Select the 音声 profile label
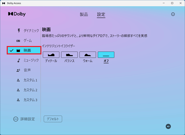185x135 pixels. pyautogui.click(x=27, y=70)
